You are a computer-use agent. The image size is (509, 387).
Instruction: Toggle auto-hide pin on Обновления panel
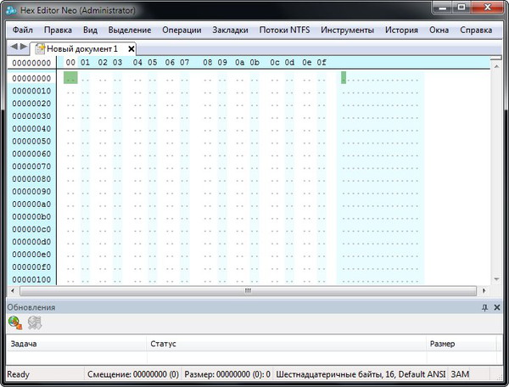pyautogui.click(x=484, y=307)
